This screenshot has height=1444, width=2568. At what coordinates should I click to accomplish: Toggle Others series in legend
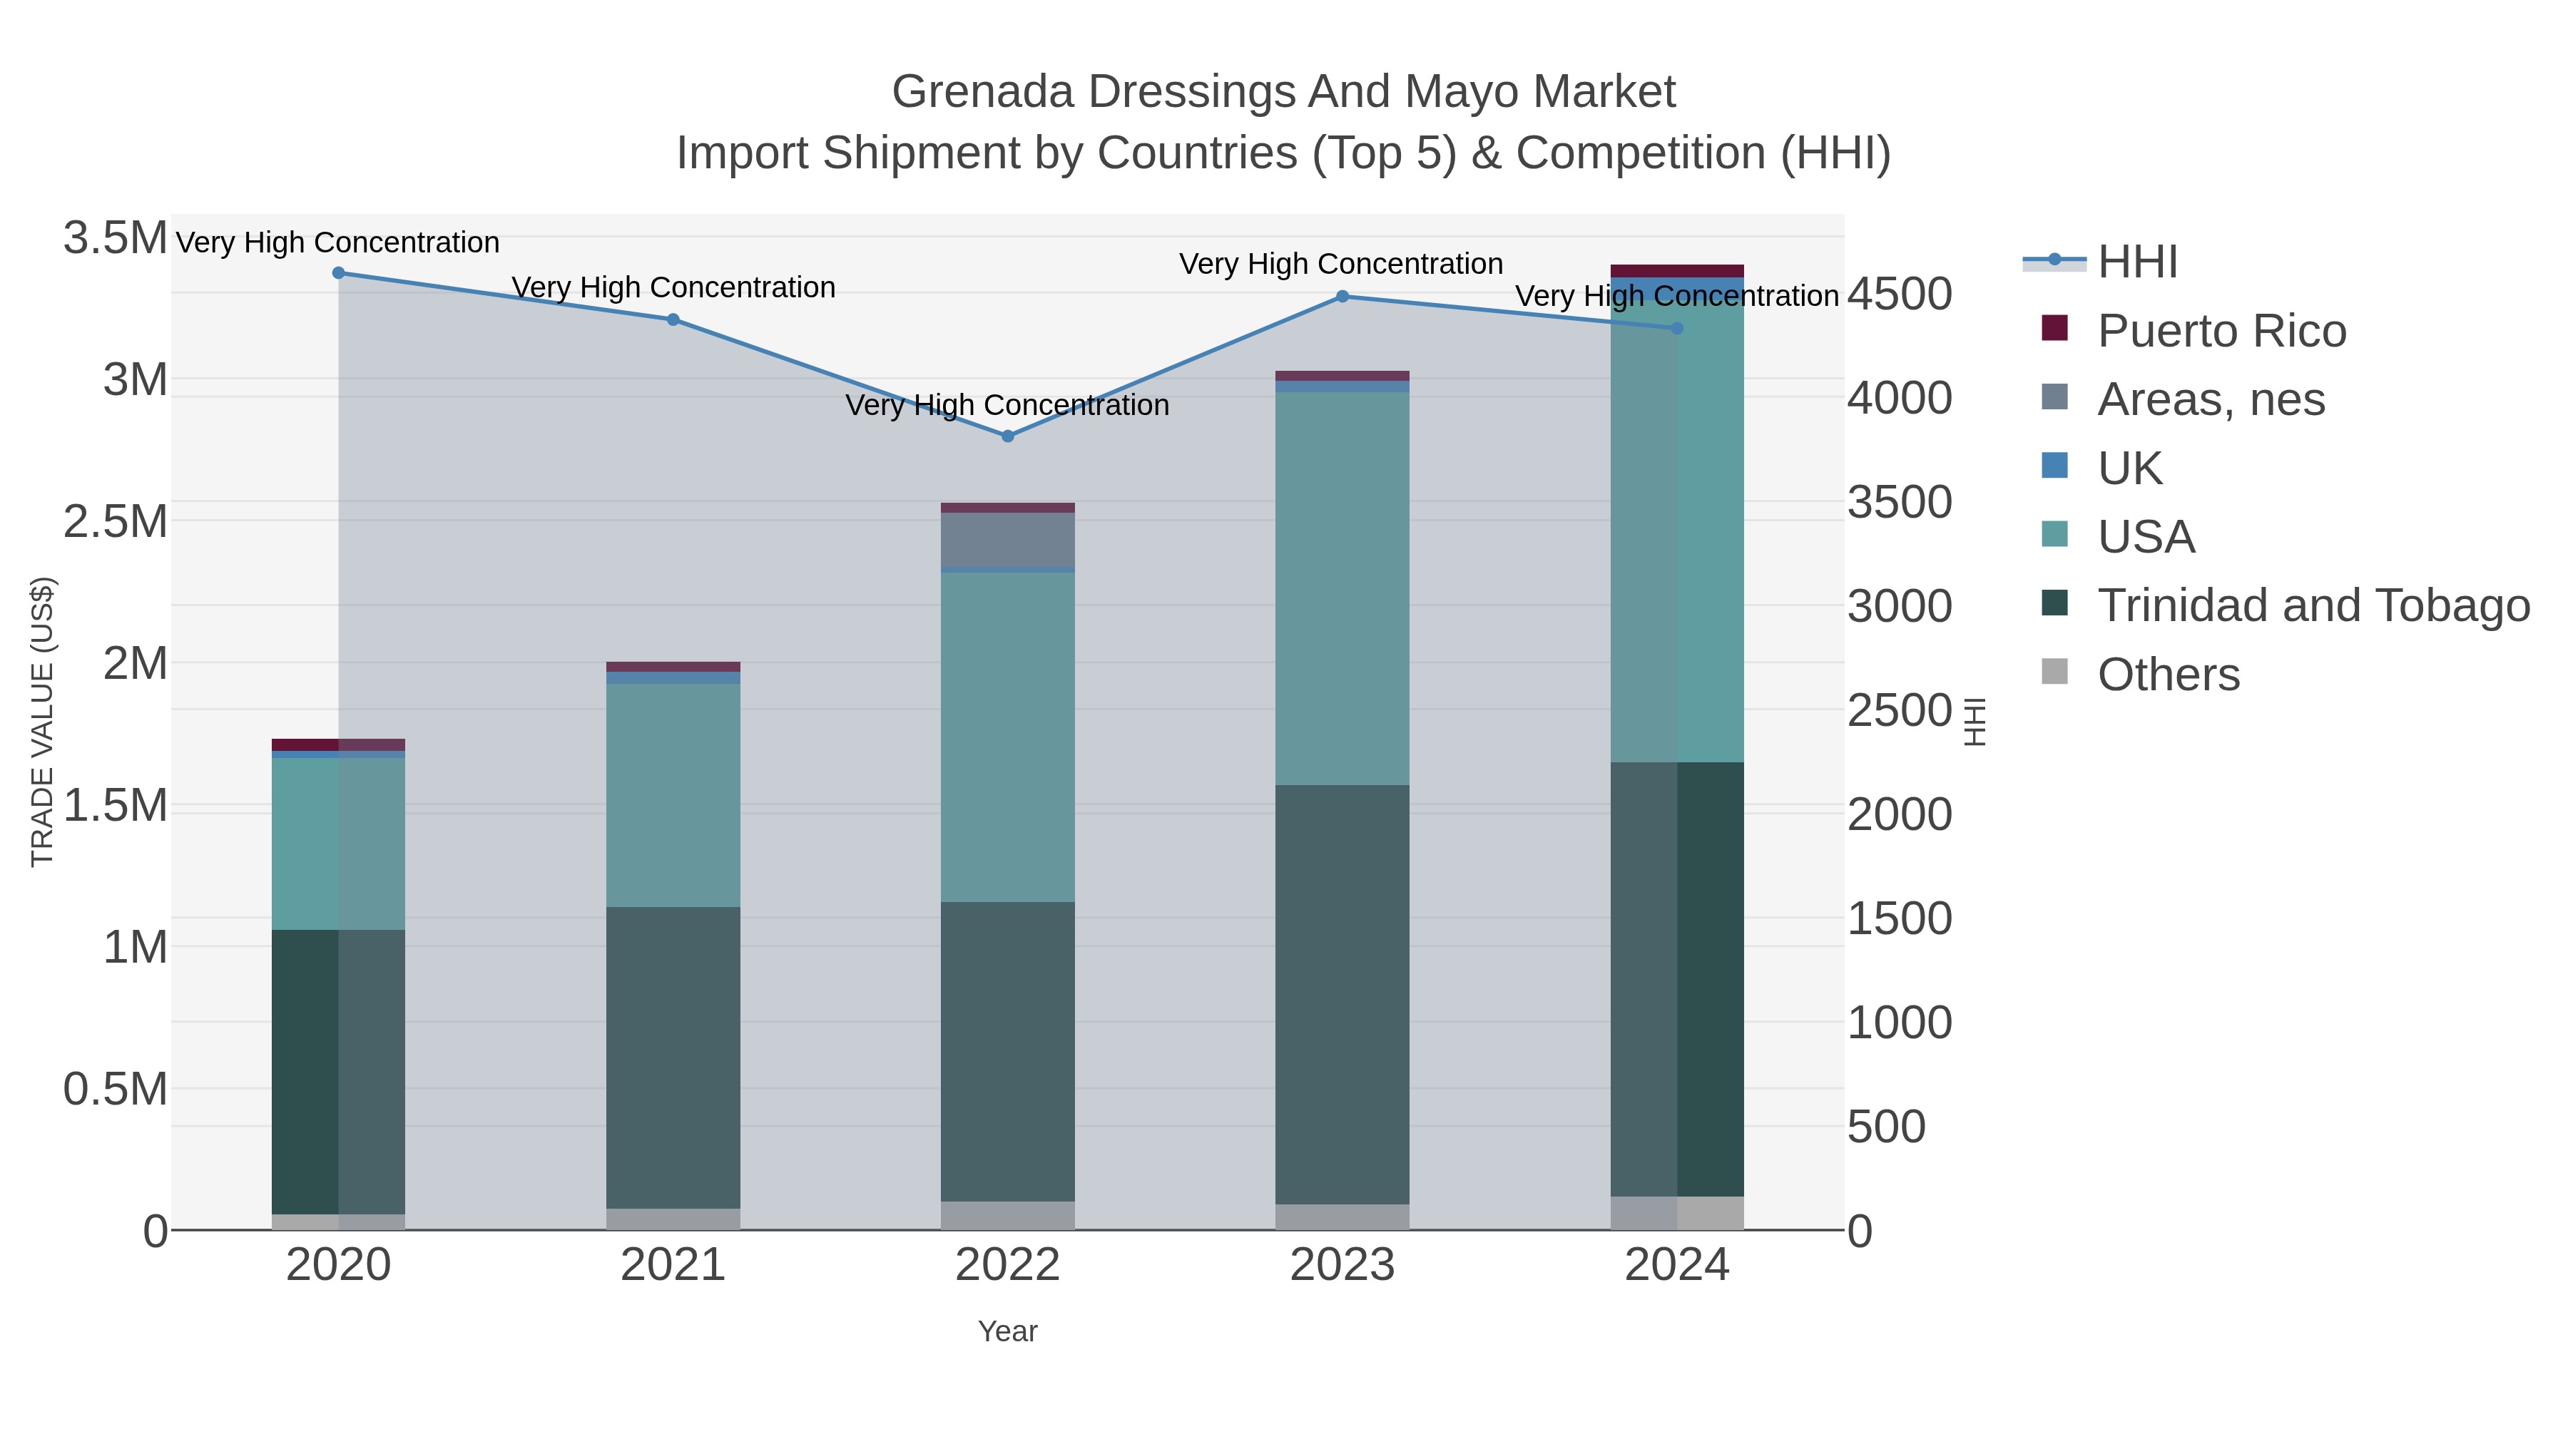tap(2140, 675)
